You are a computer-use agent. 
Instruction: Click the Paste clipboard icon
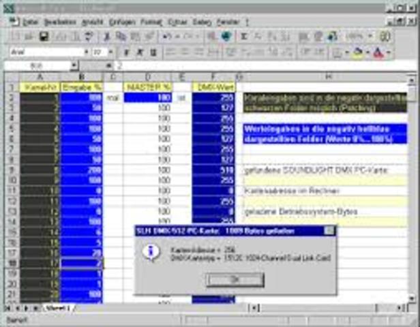pos(135,36)
